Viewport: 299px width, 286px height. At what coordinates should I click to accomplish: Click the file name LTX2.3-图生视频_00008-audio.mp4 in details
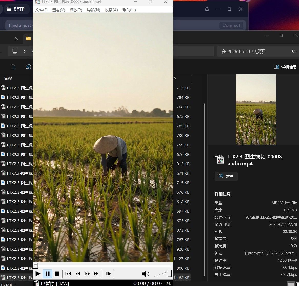click(255, 160)
